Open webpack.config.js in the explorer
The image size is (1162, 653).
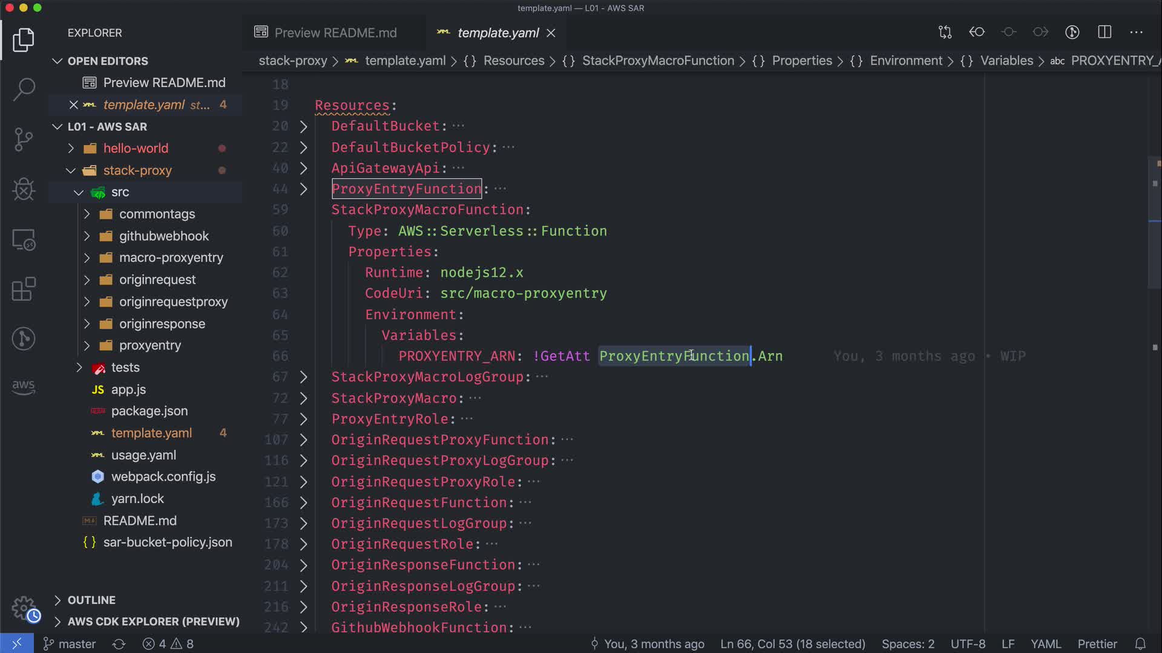163,476
